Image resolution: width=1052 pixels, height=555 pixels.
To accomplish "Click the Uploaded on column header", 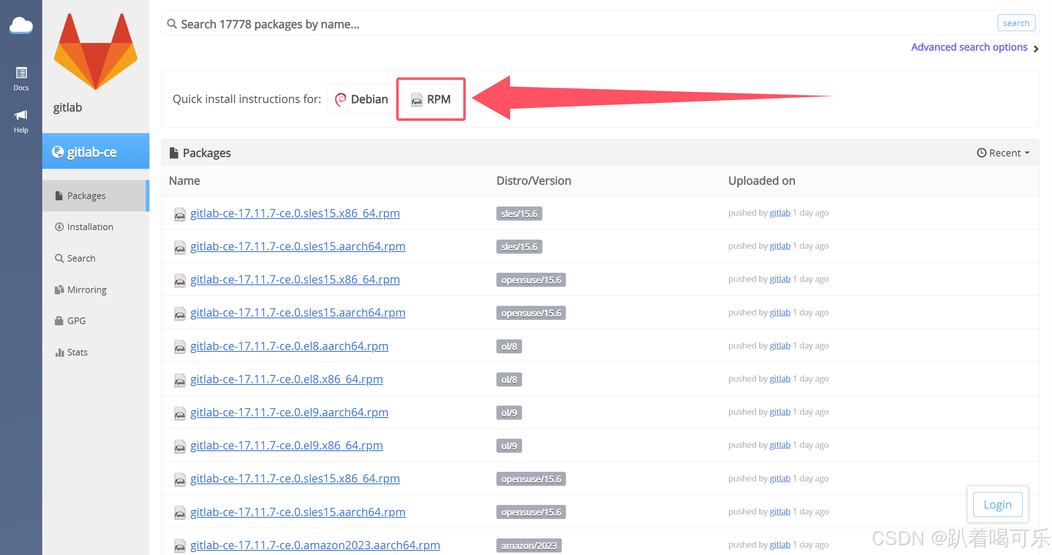I will tap(762, 181).
